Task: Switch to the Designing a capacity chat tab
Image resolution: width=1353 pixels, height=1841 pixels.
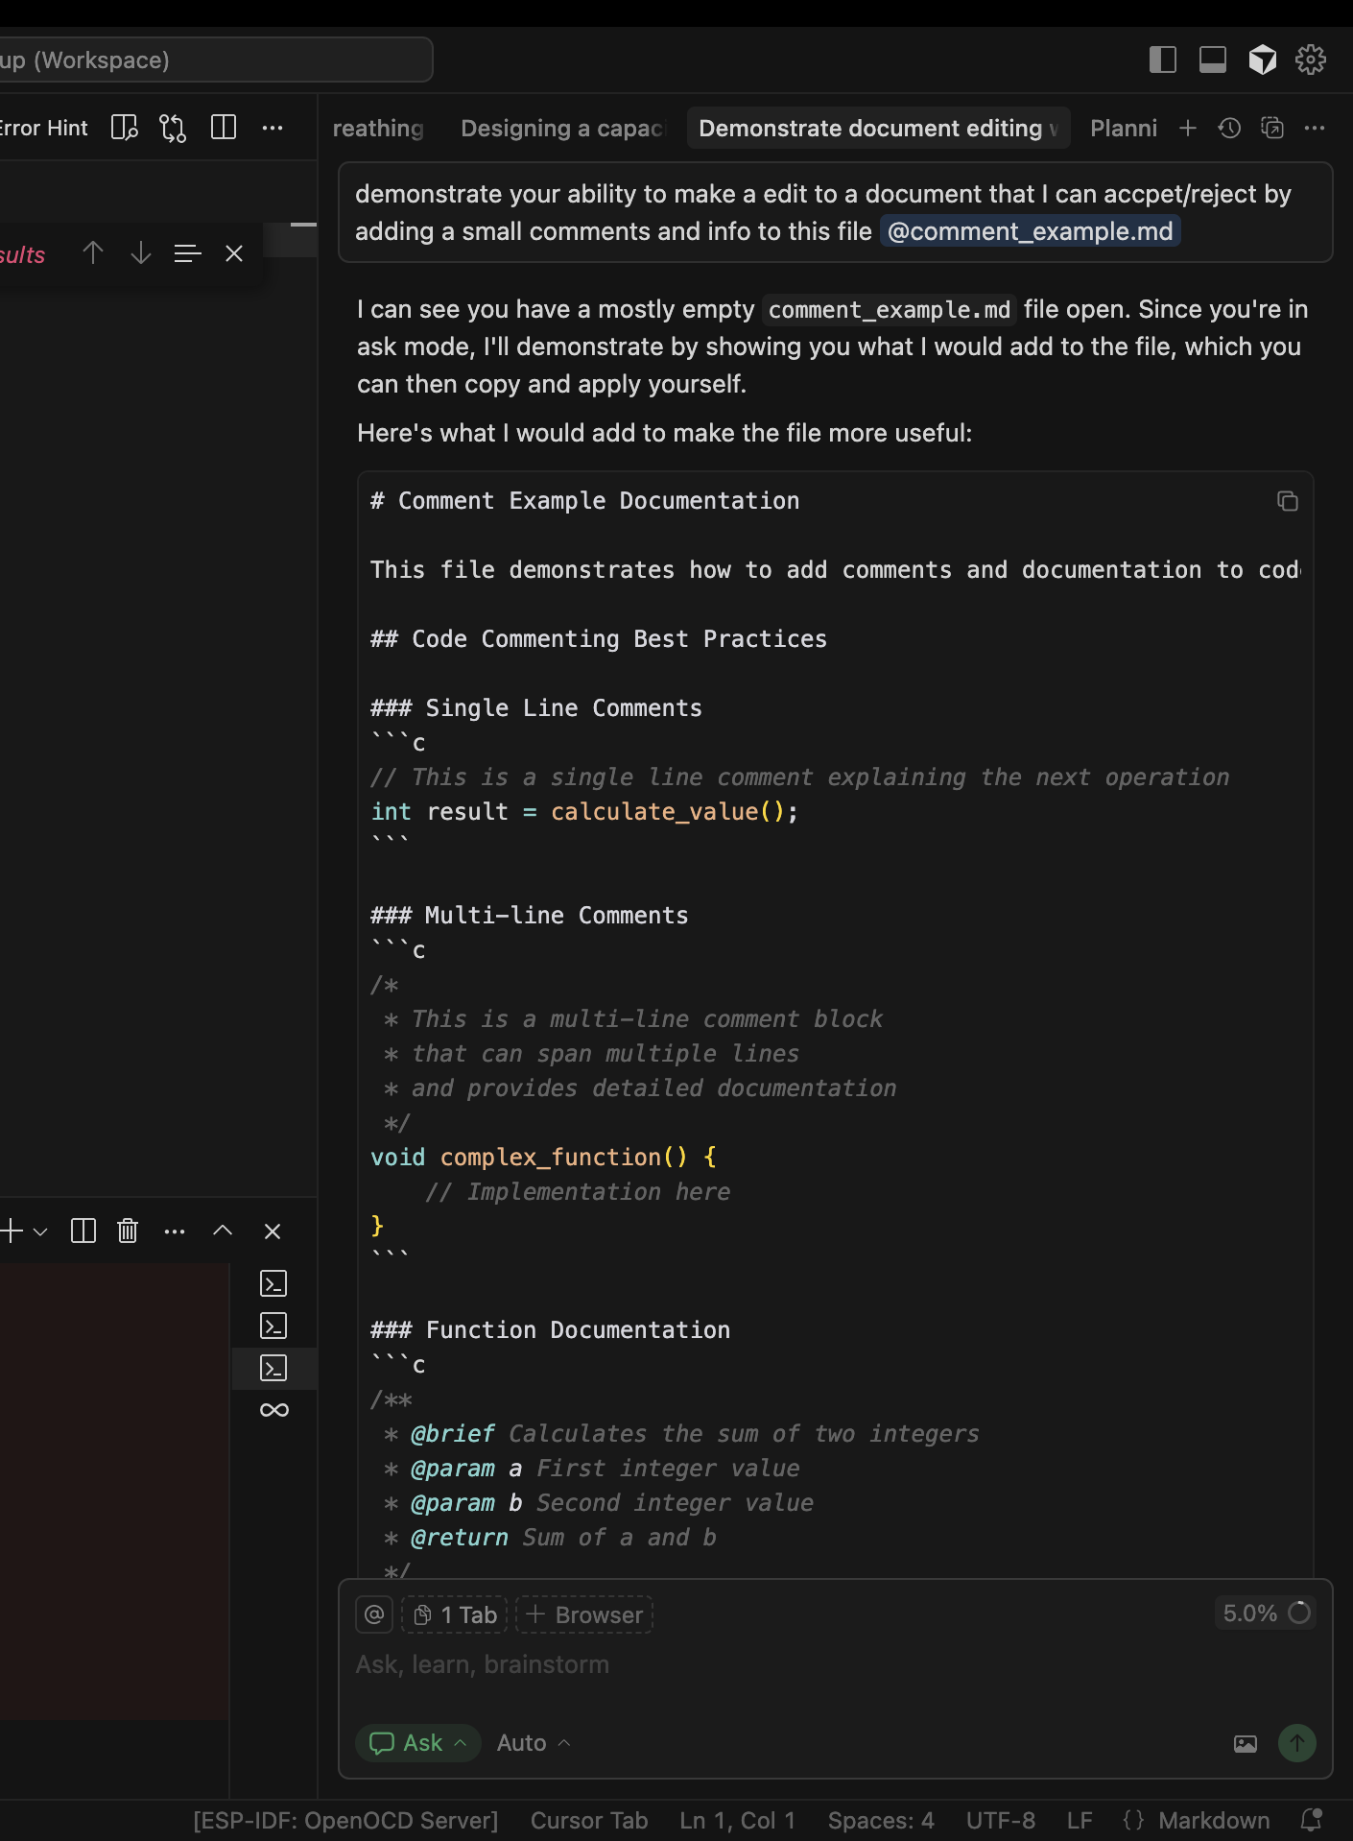Action: (562, 129)
